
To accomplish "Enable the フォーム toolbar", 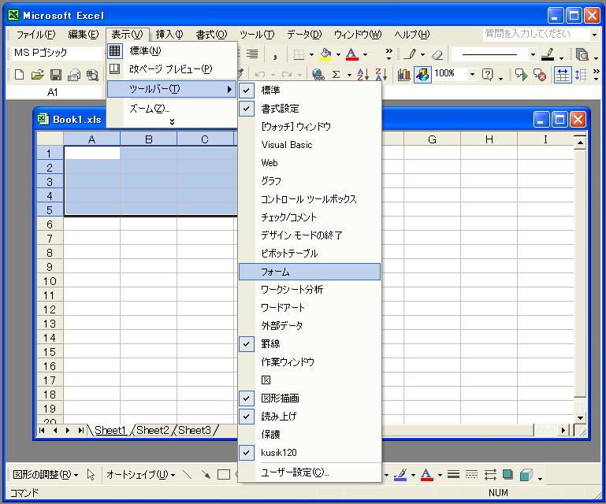I will coord(309,272).
